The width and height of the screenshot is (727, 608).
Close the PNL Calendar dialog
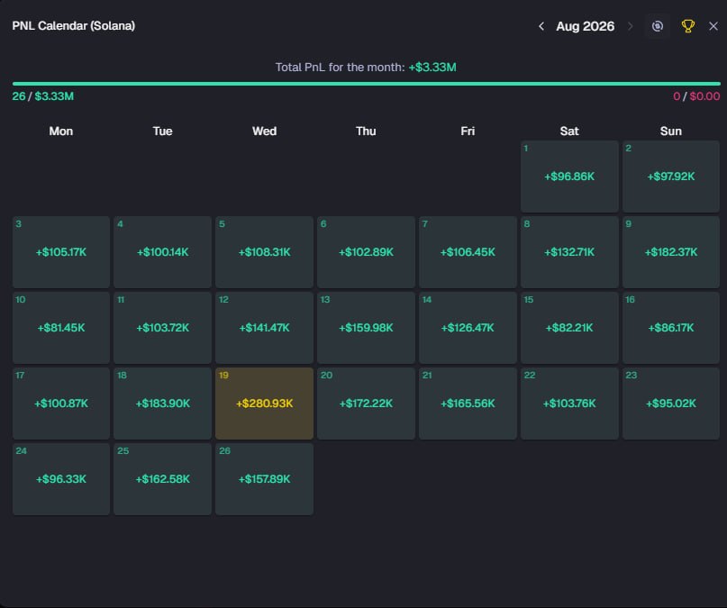click(713, 26)
